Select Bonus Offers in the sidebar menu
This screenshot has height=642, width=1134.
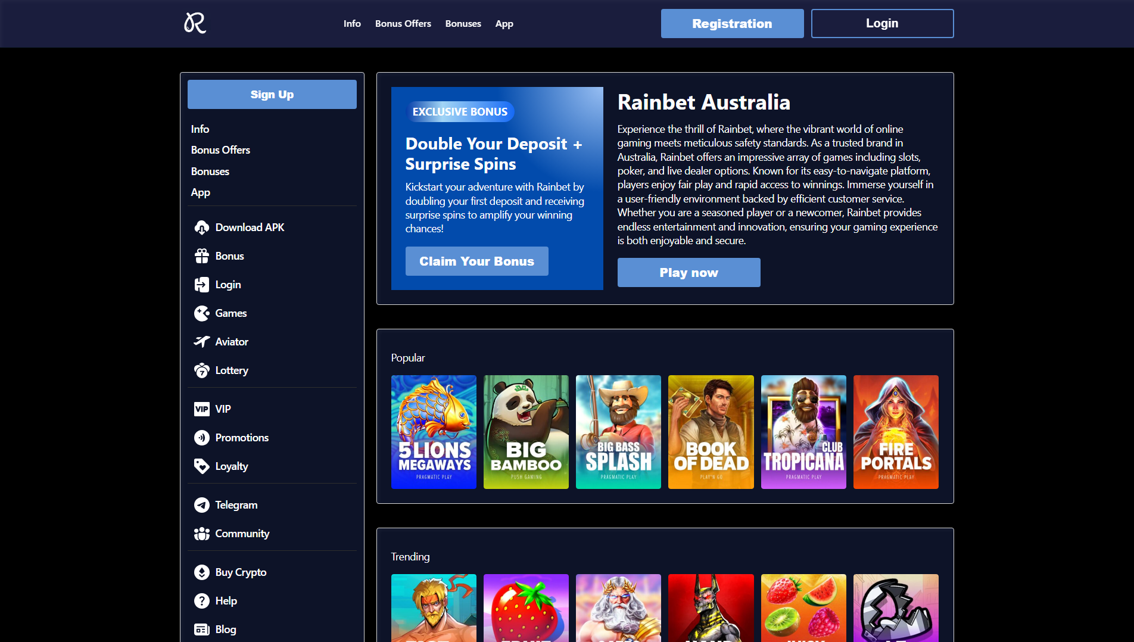click(x=220, y=150)
